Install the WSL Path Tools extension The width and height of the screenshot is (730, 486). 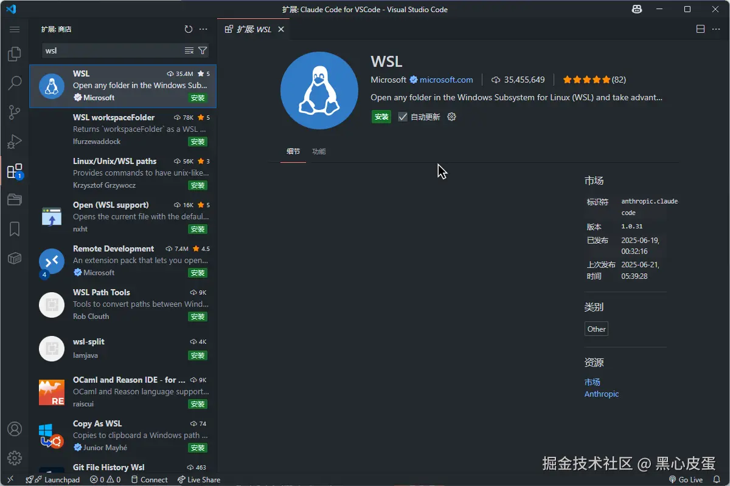point(198,317)
